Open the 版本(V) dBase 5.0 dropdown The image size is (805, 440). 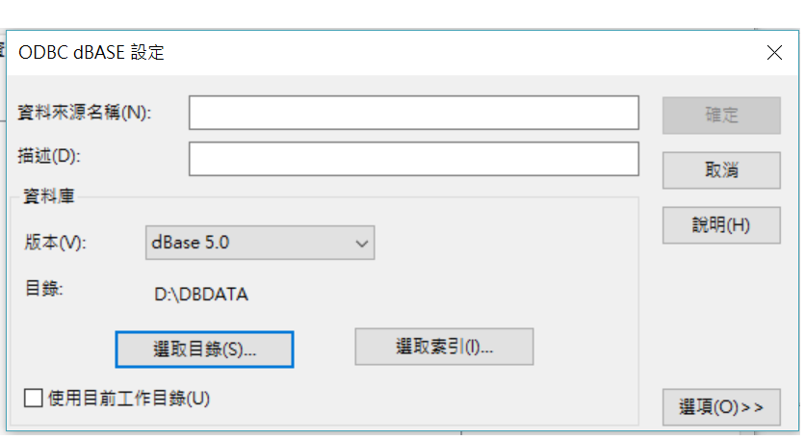[x=260, y=243]
